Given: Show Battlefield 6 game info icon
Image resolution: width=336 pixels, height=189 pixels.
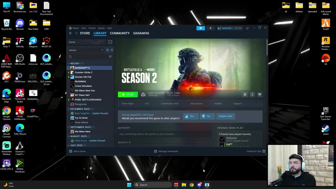Looking at the screenshot, I should point(252,94).
